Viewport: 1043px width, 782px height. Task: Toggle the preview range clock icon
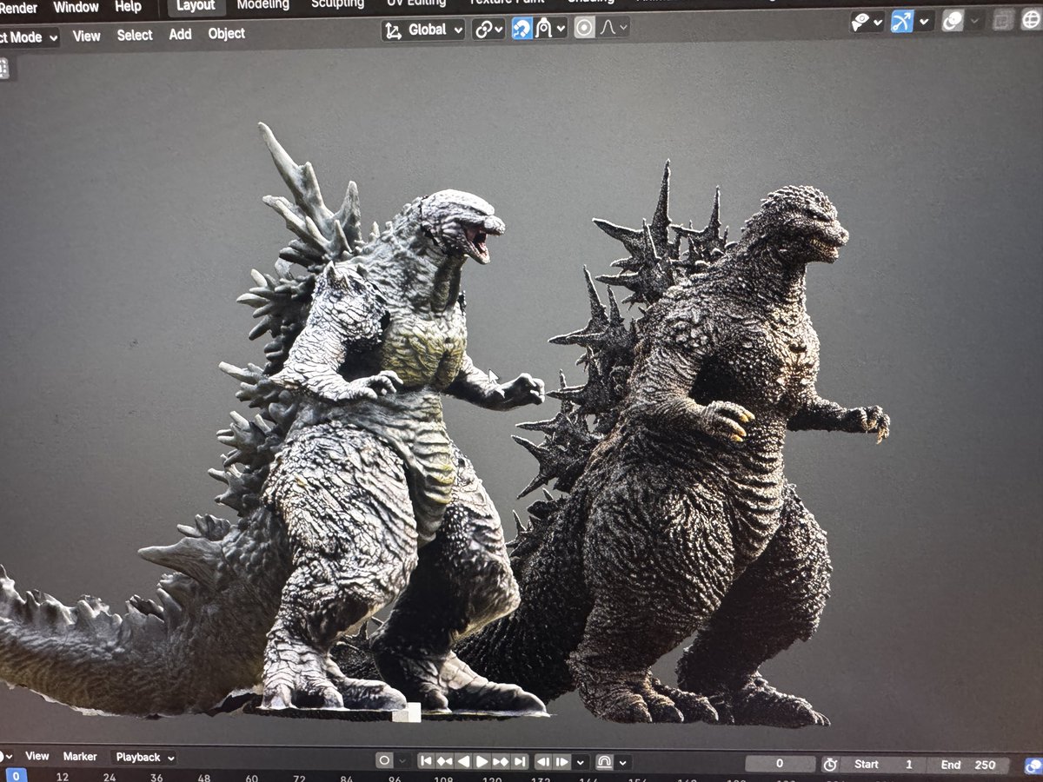tap(830, 764)
